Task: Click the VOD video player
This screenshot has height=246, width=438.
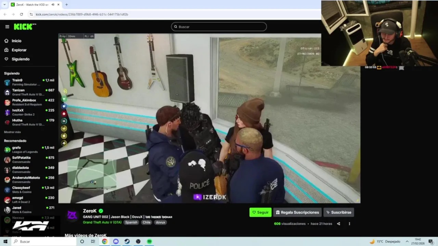Action: coord(209,118)
